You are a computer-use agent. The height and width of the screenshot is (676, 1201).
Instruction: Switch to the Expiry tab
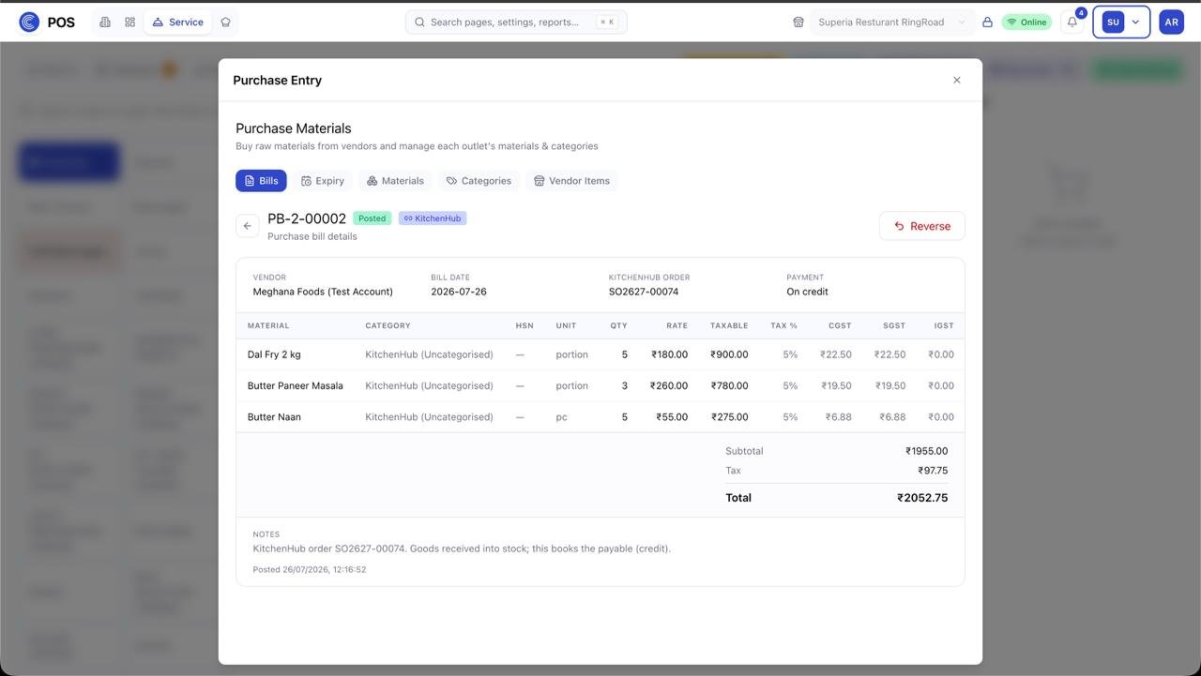pyautogui.click(x=322, y=181)
